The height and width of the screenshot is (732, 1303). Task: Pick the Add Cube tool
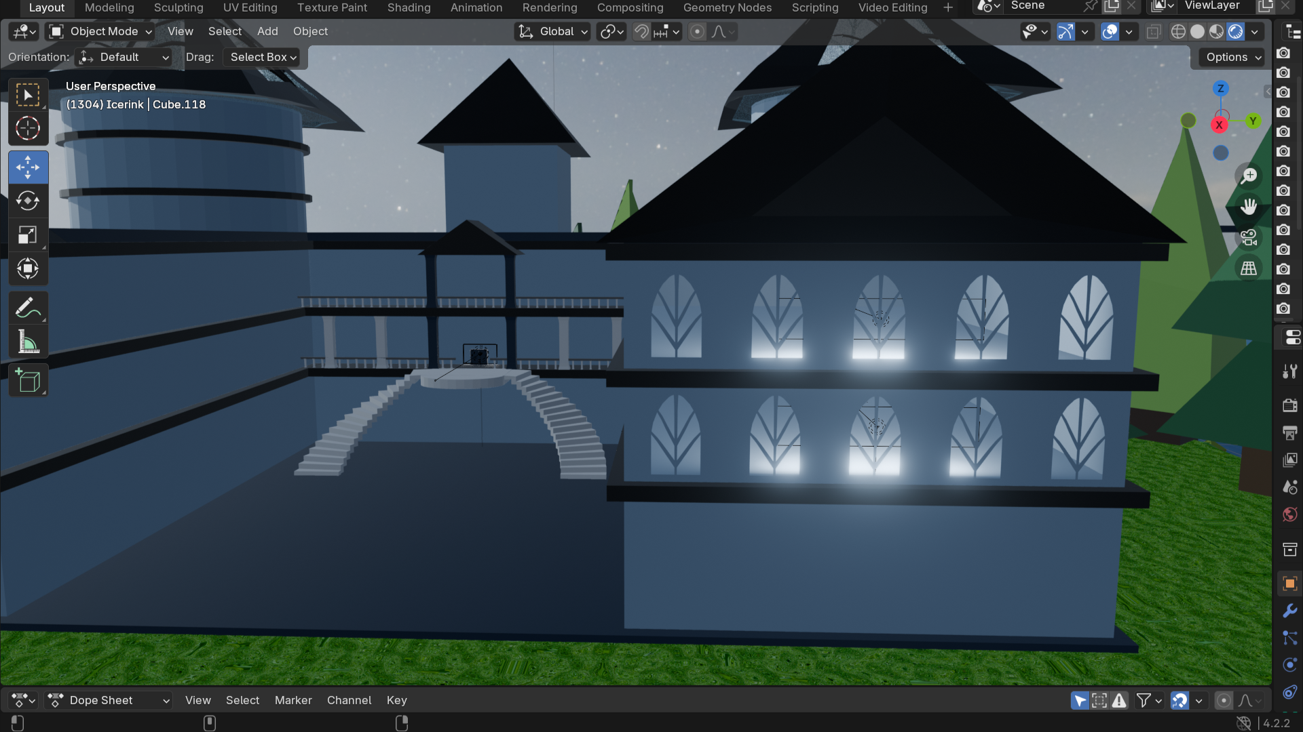(28, 381)
